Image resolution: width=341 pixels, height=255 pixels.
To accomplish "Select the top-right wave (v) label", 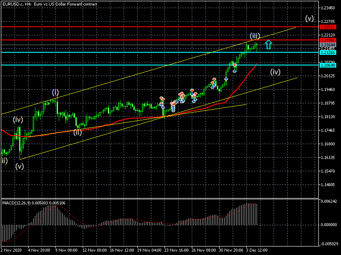I will point(309,19).
